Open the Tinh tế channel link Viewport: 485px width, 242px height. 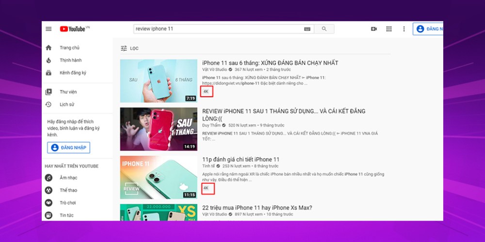(x=209, y=166)
